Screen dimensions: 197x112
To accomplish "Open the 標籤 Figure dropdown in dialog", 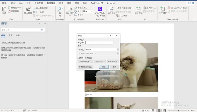I will tap(118, 50).
